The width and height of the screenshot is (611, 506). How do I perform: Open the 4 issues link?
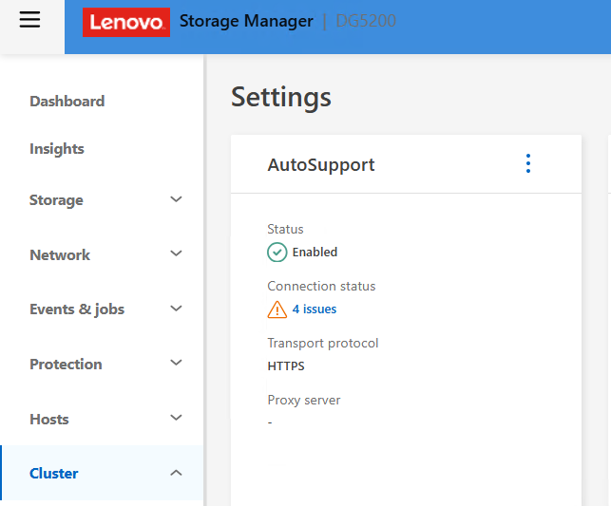point(315,309)
